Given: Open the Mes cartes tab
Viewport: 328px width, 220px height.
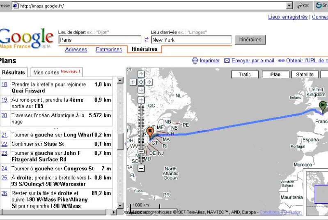Looking at the screenshot, I should coord(57,72).
